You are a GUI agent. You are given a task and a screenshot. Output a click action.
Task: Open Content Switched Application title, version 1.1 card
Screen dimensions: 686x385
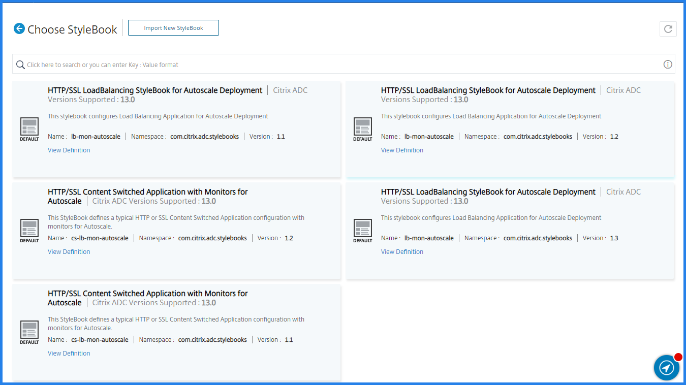tap(148, 298)
